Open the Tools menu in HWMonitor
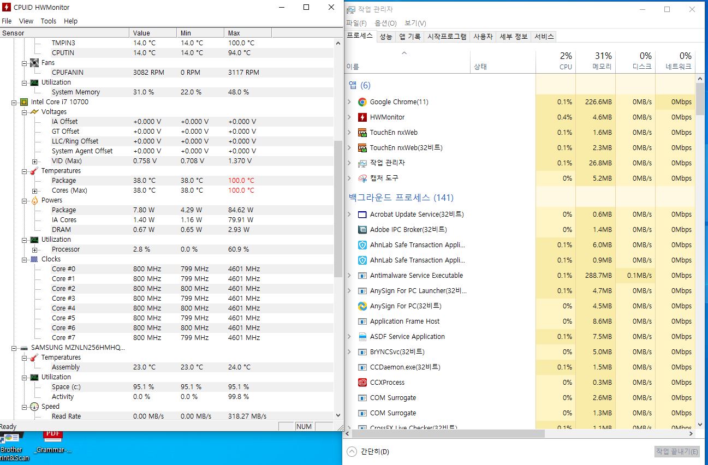This screenshot has height=465, width=708. (49, 21)
